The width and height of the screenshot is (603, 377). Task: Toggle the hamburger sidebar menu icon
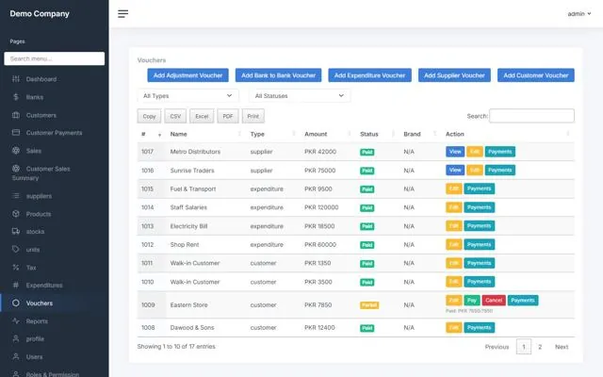pyautogui.click(x=122, y=14)
